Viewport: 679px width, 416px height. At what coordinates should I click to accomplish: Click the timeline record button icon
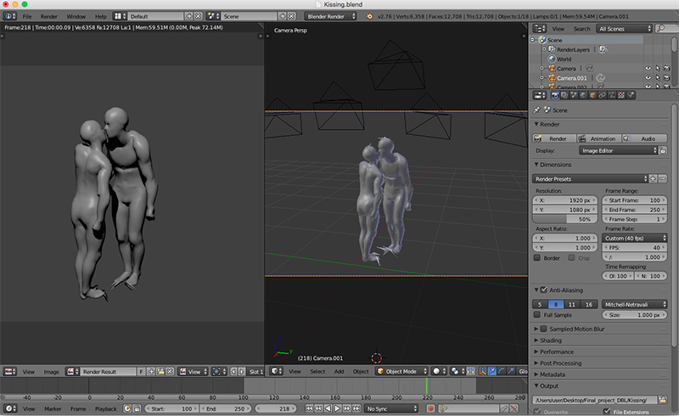431,409
